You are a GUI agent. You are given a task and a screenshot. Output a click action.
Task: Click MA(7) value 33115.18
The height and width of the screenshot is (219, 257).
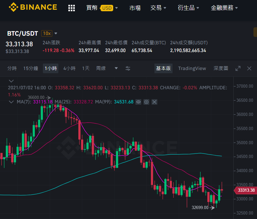click(x=43, y=102)
